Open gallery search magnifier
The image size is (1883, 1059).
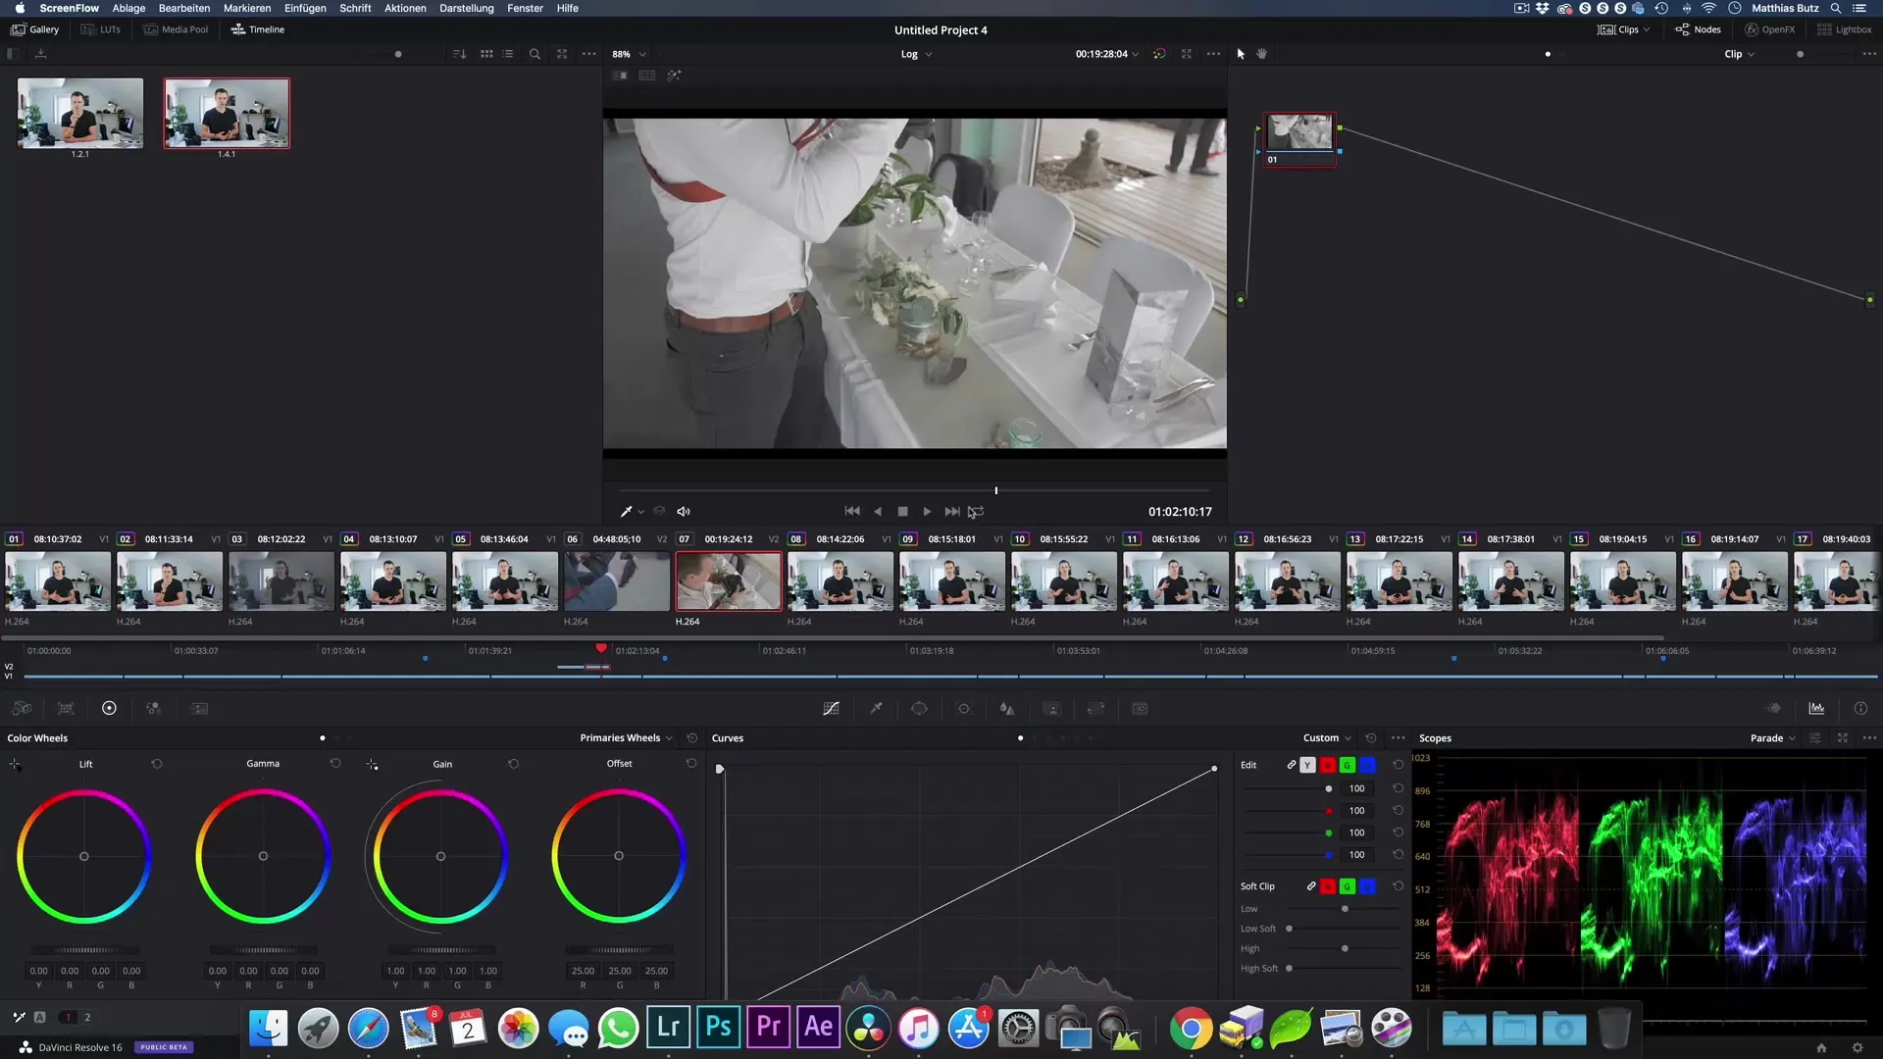[x=534, y=54]
